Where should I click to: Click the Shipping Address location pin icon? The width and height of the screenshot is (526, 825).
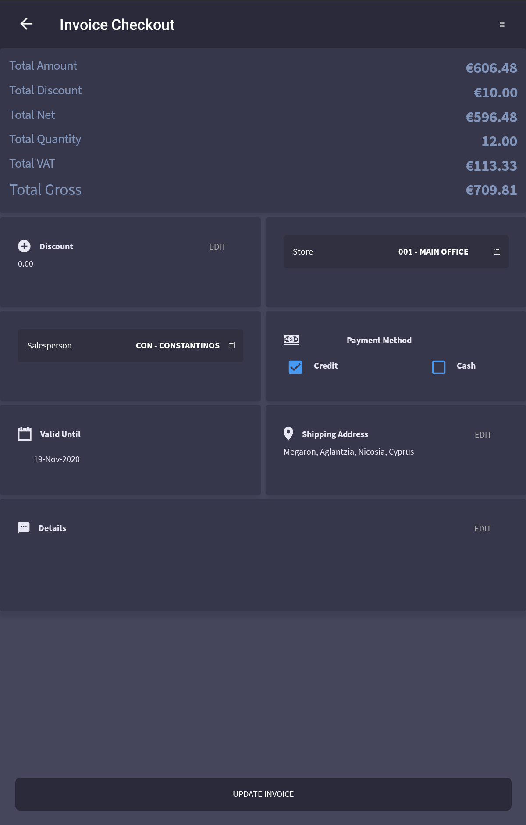[x=288, y=434]
